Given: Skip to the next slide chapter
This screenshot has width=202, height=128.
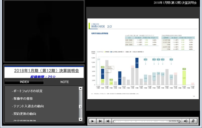Looking at the screenshot, I should [108, 121].
